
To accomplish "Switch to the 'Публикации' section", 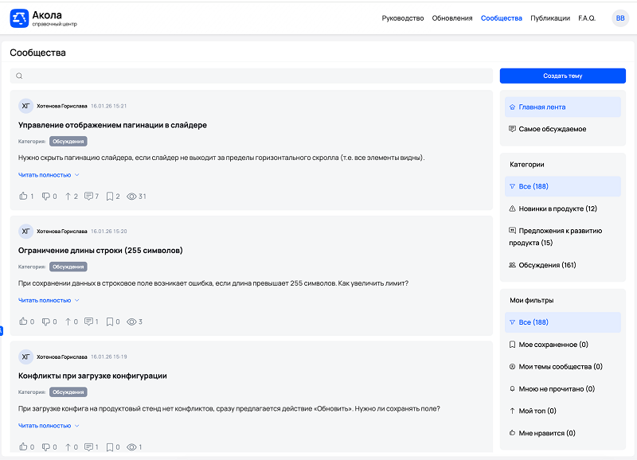I will coord(549,17).
